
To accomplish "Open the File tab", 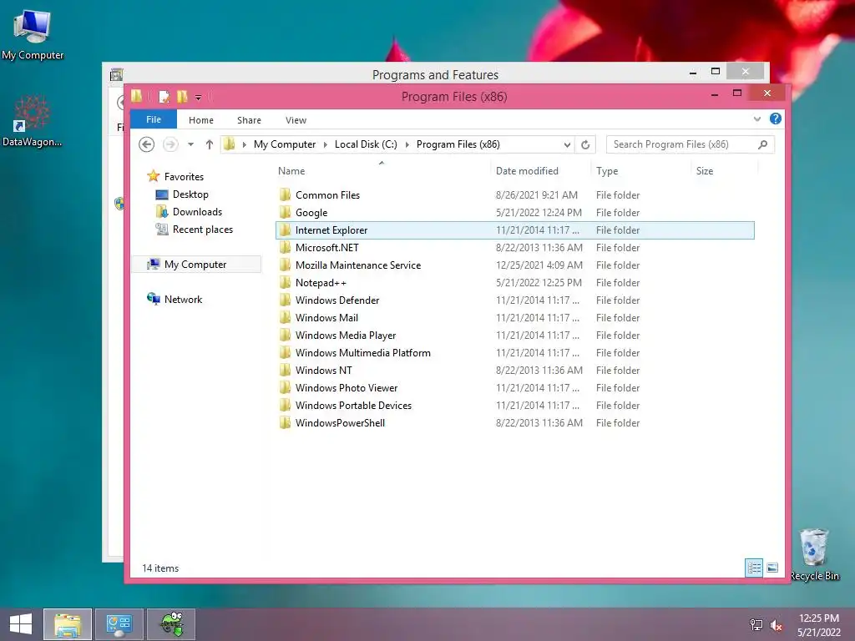I will [x=154, y=119].
